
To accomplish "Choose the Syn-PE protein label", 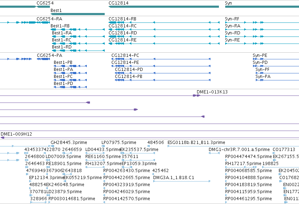I will [260, 55].
